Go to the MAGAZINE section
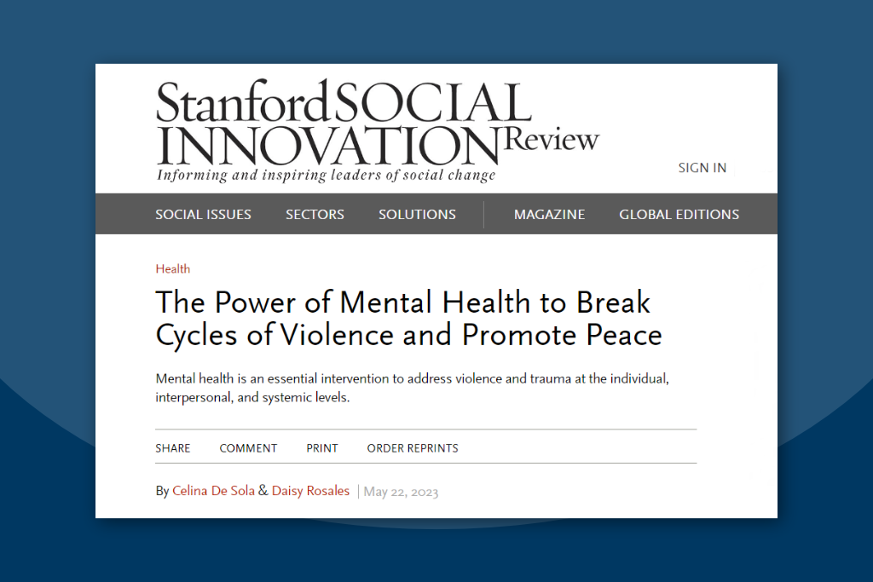Image resolution: width=873 pixels, height=582 pixels. coord(549,214)
